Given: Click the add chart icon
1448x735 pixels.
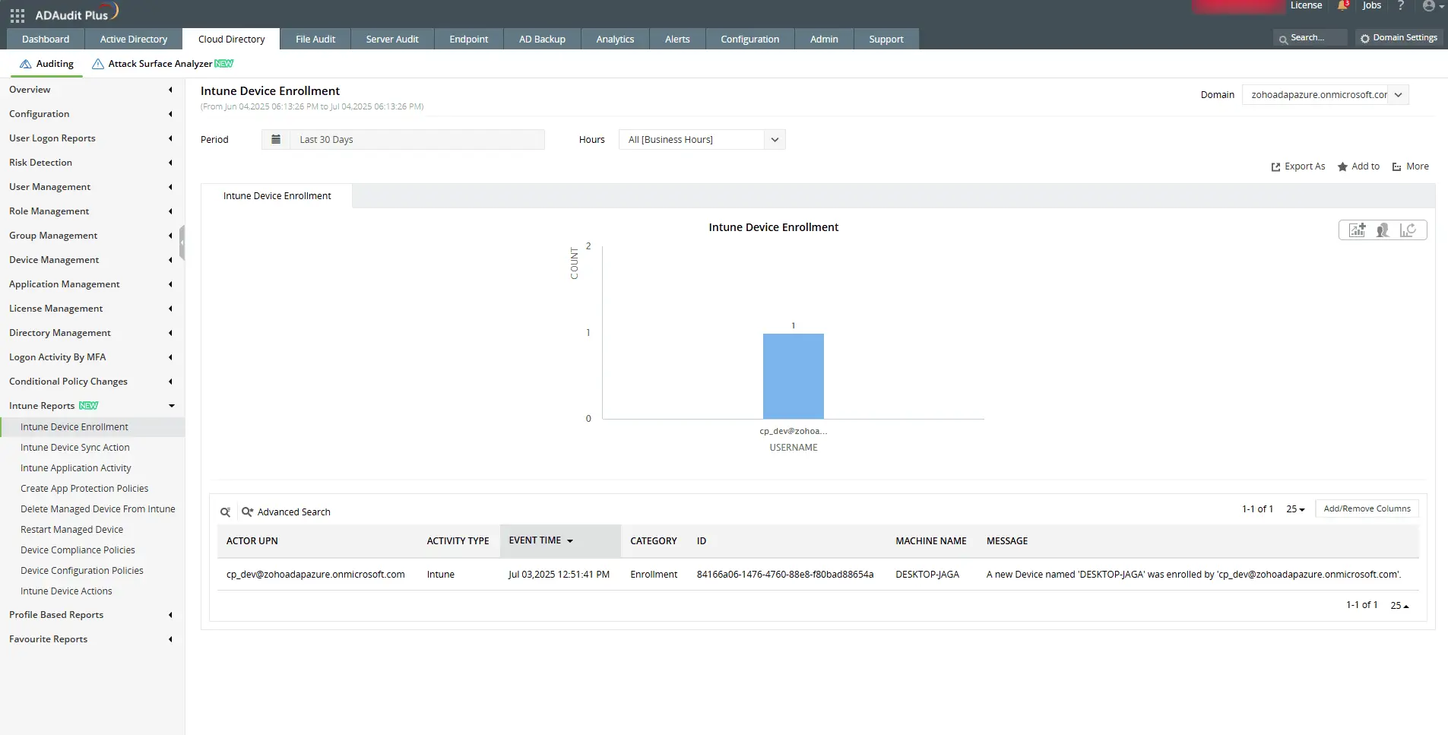Looking at the screenshot, I should click(x=1358, y=230).
